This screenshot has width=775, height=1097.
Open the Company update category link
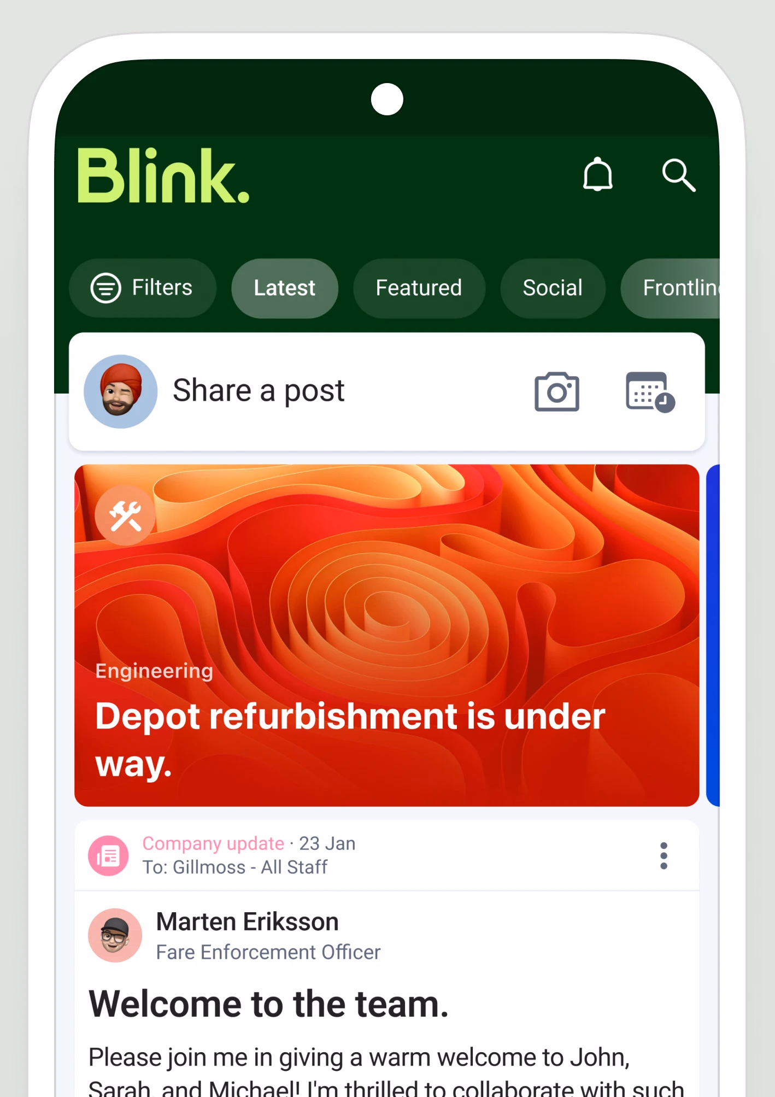pos(213,843)
